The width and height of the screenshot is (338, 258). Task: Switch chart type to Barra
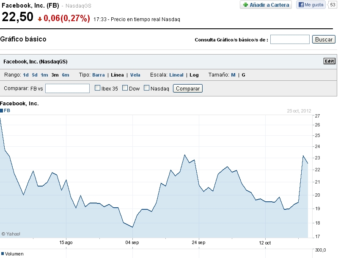click(x=99, y=75)
